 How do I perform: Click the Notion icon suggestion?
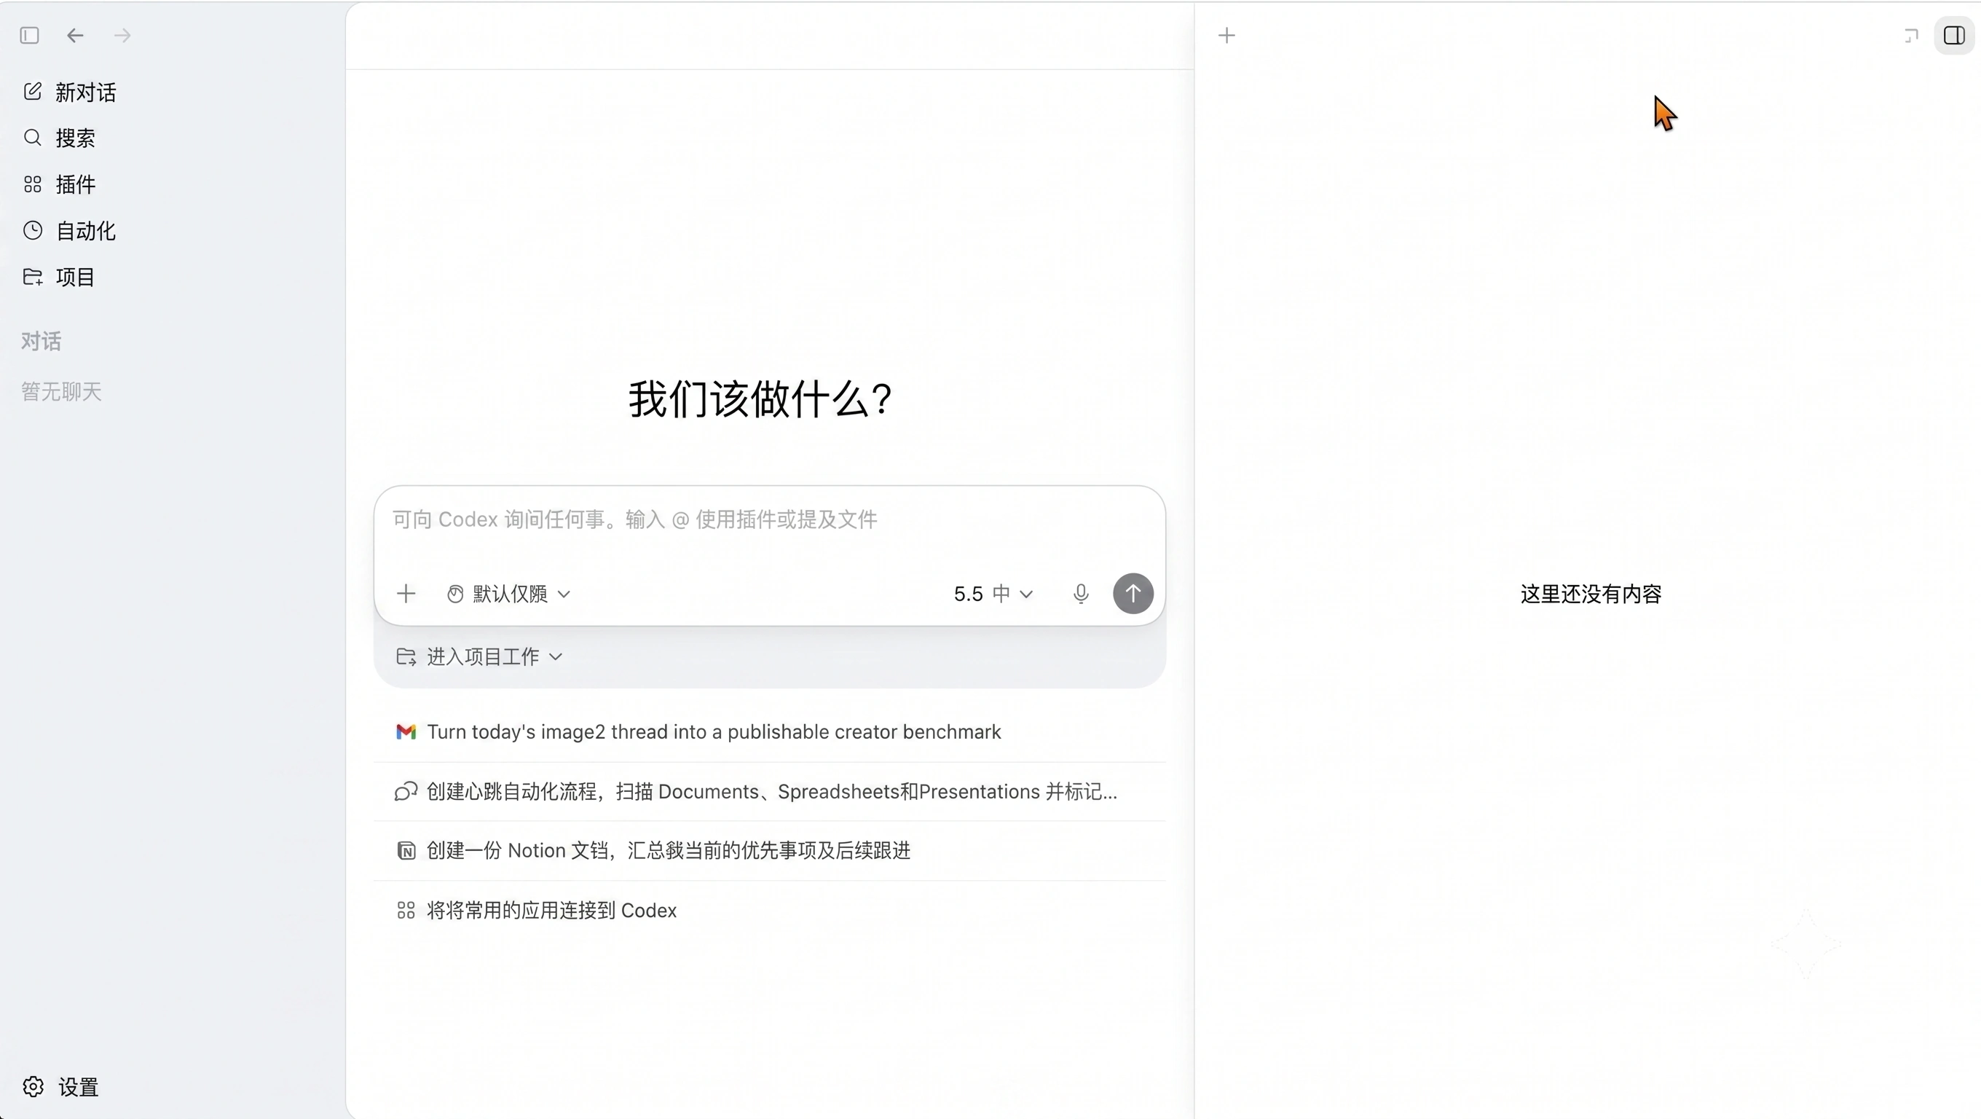(x=406, y=851)
